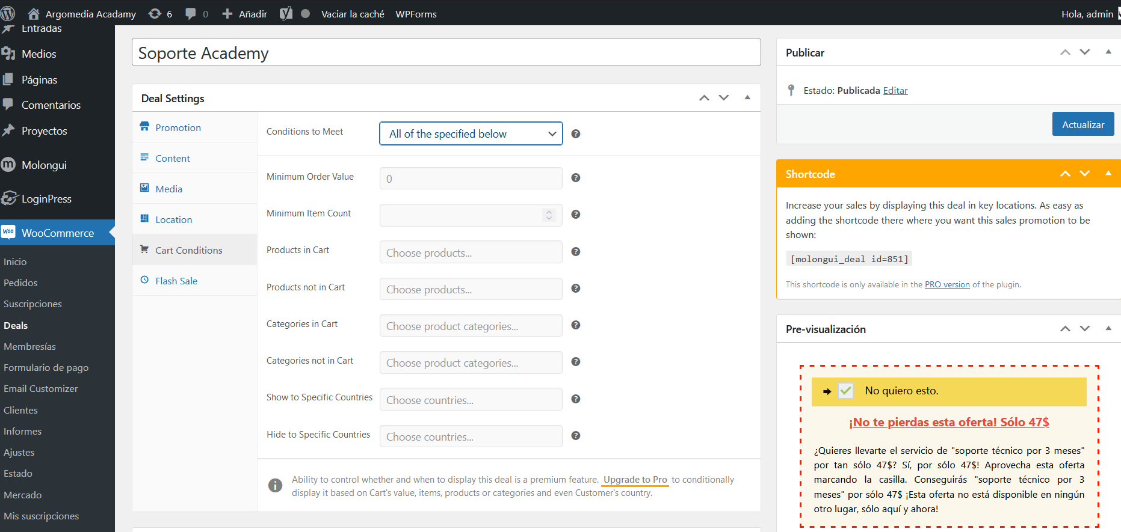The height and width of the screenshot is (532, 1121).
Task: Click the Minimum Item Count stepper arrows
Action: click(x=548, y=215)
